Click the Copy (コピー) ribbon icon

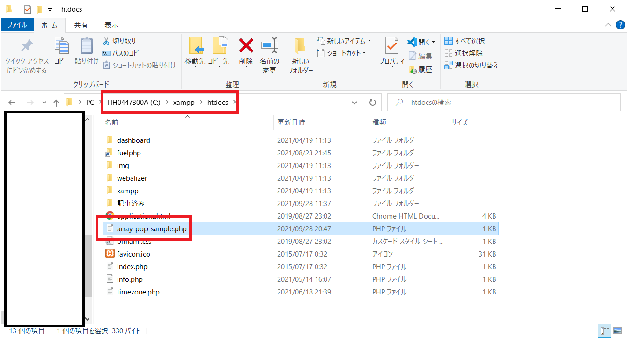[x=61, y=46]
